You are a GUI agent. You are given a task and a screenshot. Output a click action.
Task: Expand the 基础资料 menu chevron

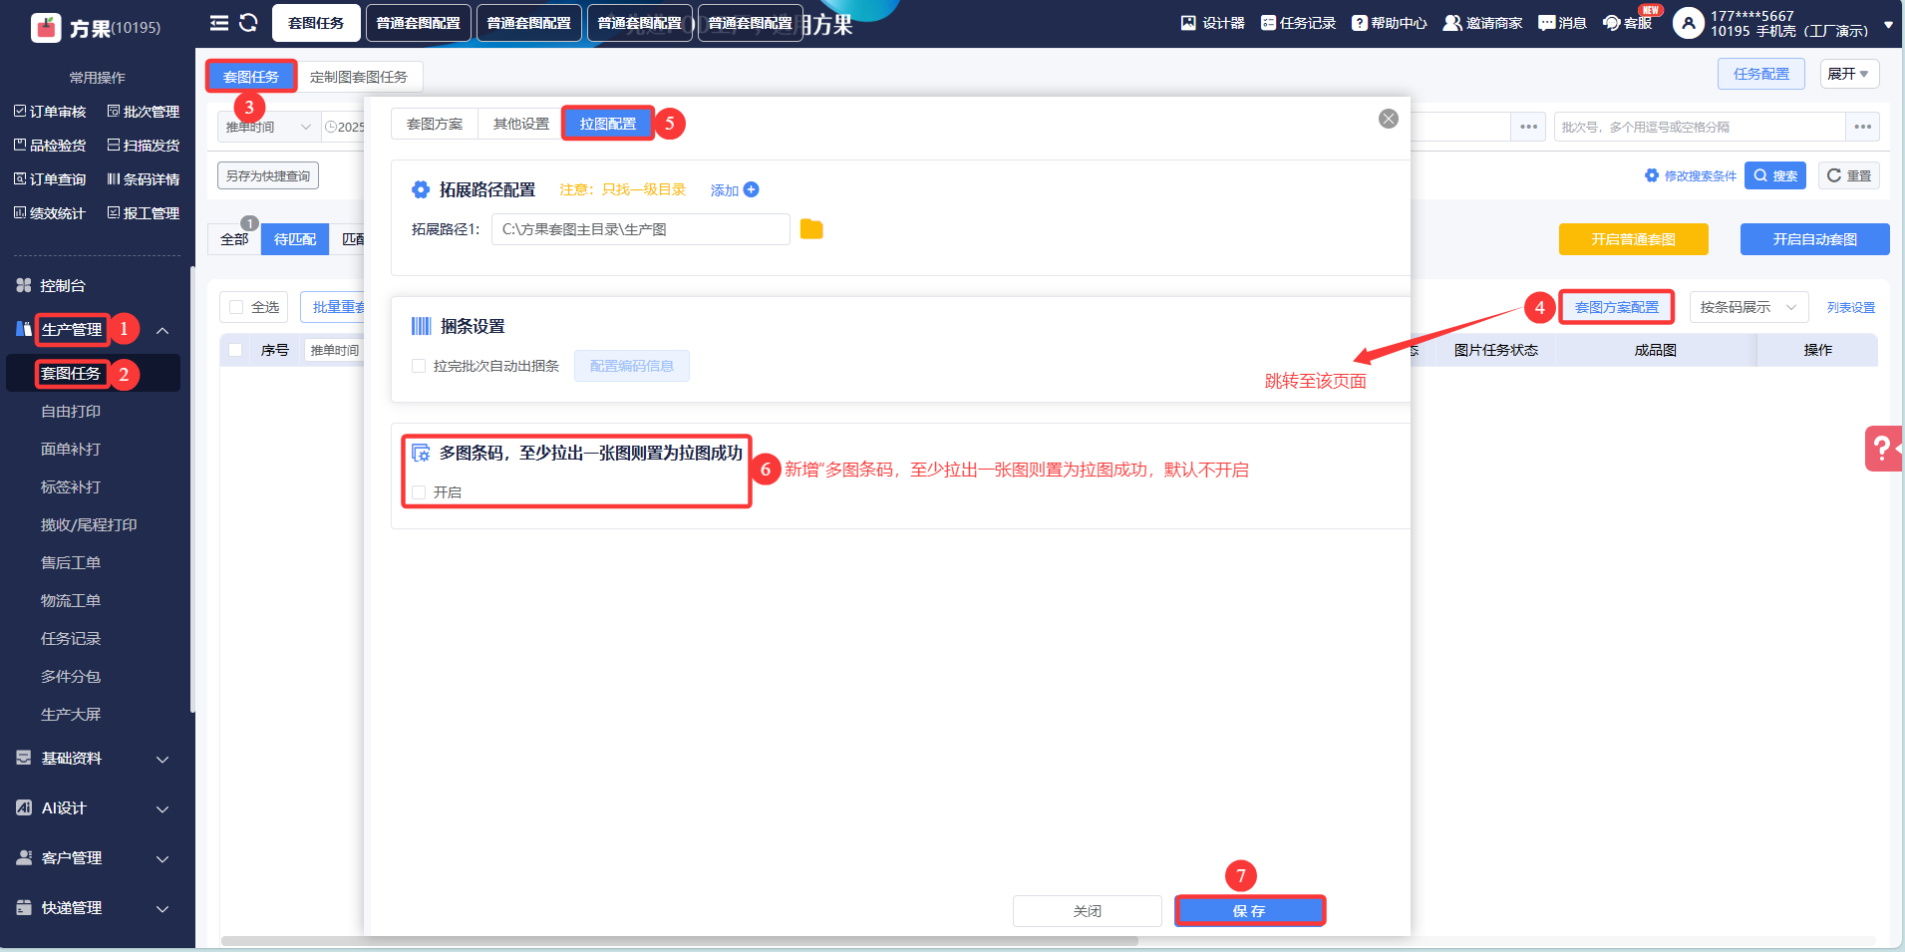click(162, 759)
